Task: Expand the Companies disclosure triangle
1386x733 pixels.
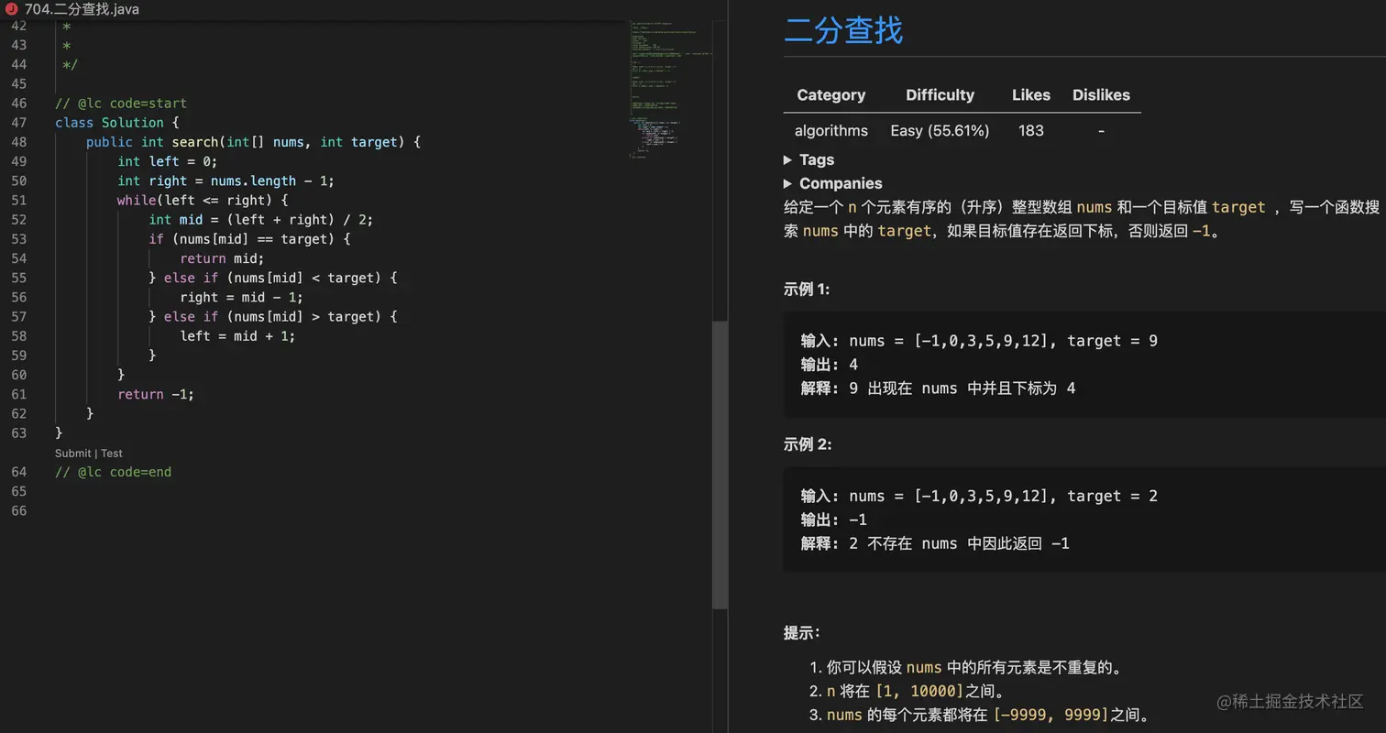Action: click(788, 183)
